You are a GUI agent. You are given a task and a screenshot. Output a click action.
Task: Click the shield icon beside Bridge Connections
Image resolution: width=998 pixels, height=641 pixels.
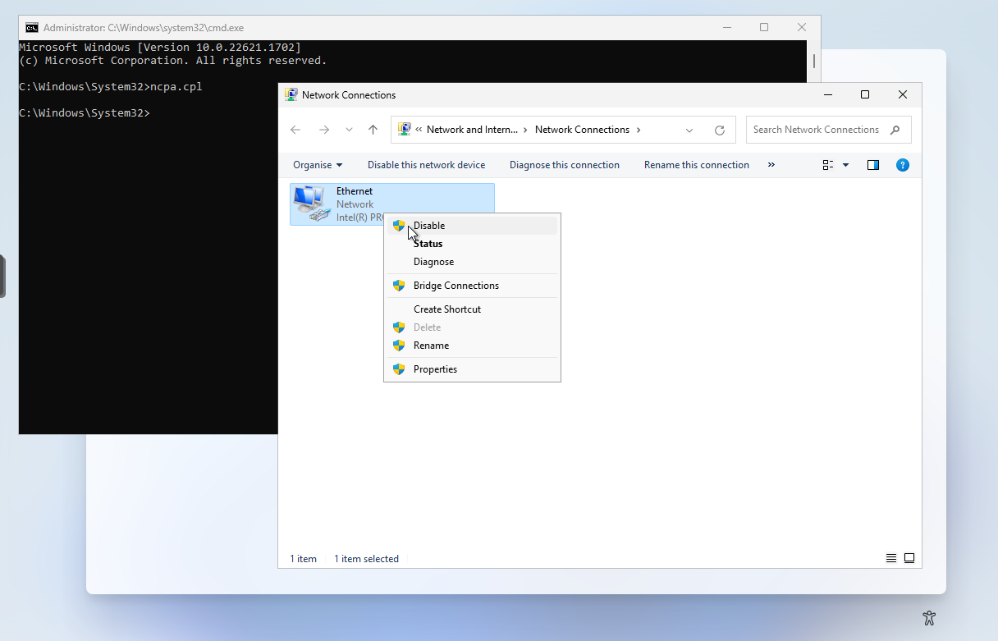click(x=399, y=286)
